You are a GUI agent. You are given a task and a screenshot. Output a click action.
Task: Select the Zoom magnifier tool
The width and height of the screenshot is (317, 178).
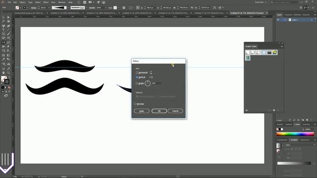pos(8,73)
